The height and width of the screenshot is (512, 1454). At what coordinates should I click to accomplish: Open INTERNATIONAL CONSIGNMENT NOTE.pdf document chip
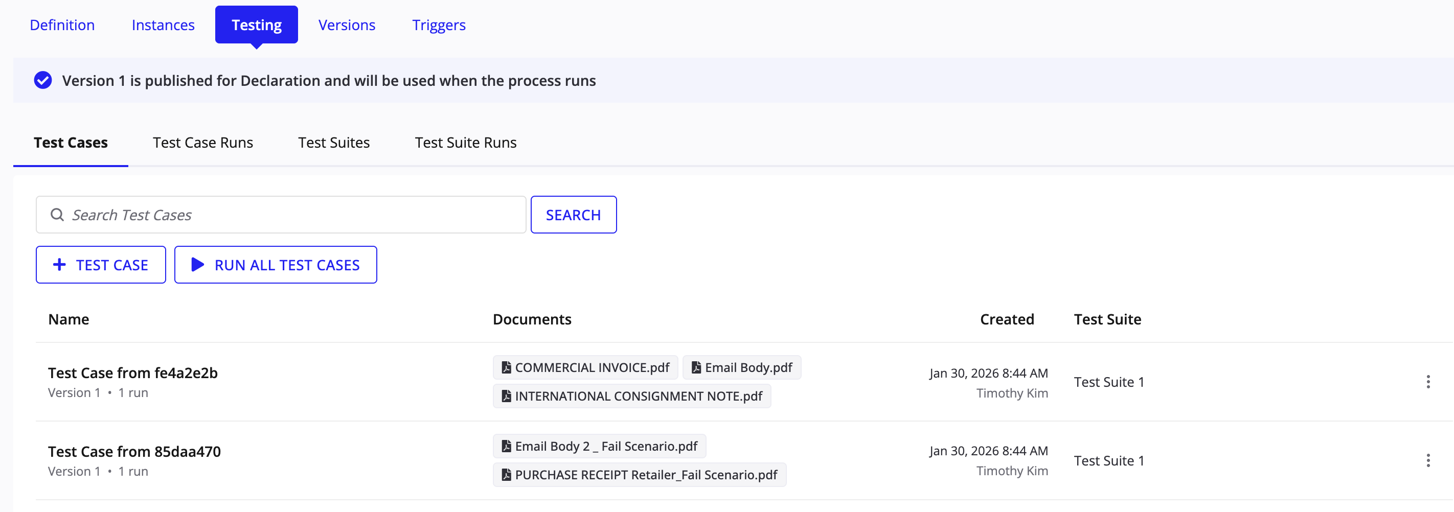pyautogui.click(x=632, y=397)
